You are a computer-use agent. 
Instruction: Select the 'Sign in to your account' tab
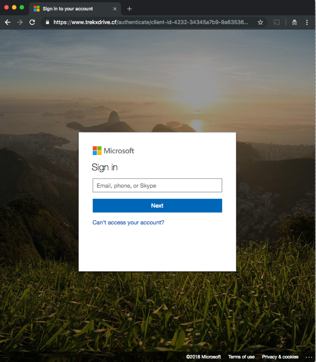coord(75,9)
